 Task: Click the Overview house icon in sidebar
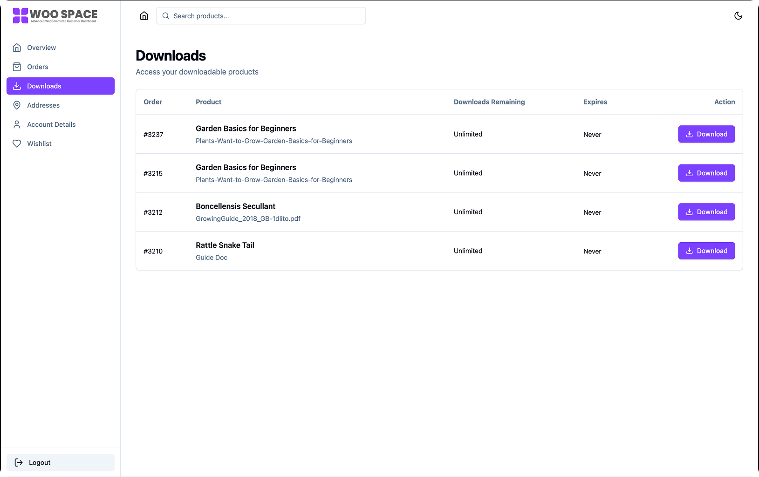pyautogui.click(x=17, y=47)
